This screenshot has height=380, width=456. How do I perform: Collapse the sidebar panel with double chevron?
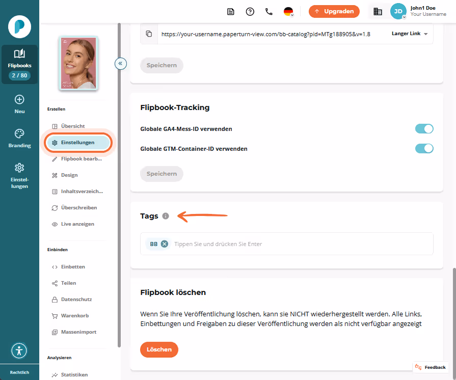point(120,63)
